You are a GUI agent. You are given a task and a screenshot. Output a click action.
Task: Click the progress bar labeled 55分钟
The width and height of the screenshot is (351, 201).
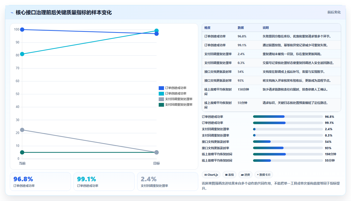point(288,160)
